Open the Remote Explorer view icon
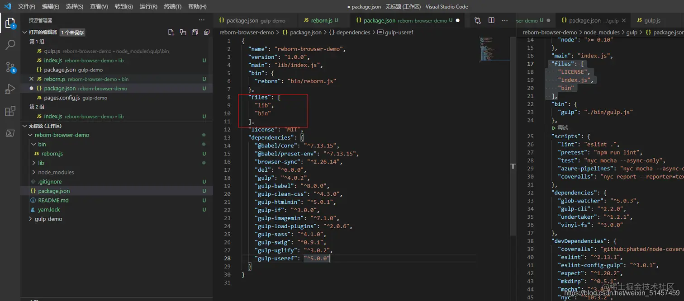The width and height of the screenshot is (684, 301). [10, 133]
